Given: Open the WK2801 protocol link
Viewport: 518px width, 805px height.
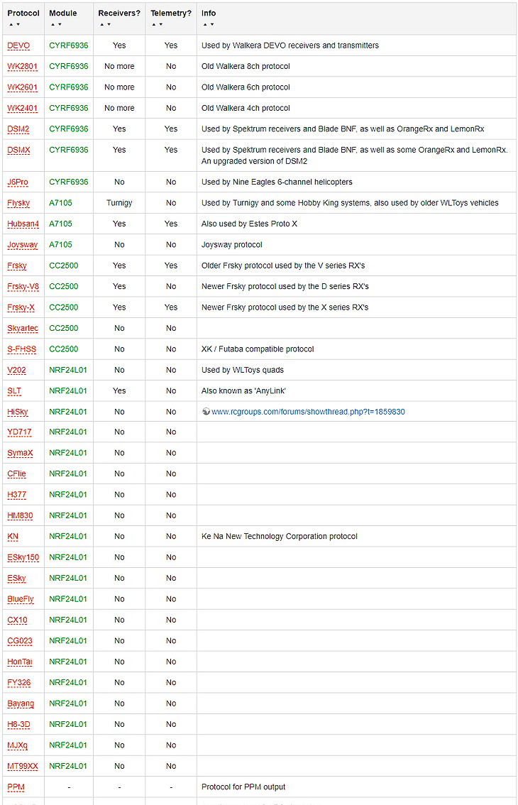Looking at the screenshot, I should pos(23,66).
